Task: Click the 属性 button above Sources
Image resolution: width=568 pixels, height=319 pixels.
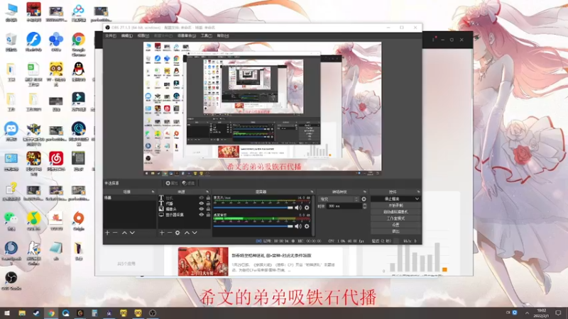Action: point(171,184)
